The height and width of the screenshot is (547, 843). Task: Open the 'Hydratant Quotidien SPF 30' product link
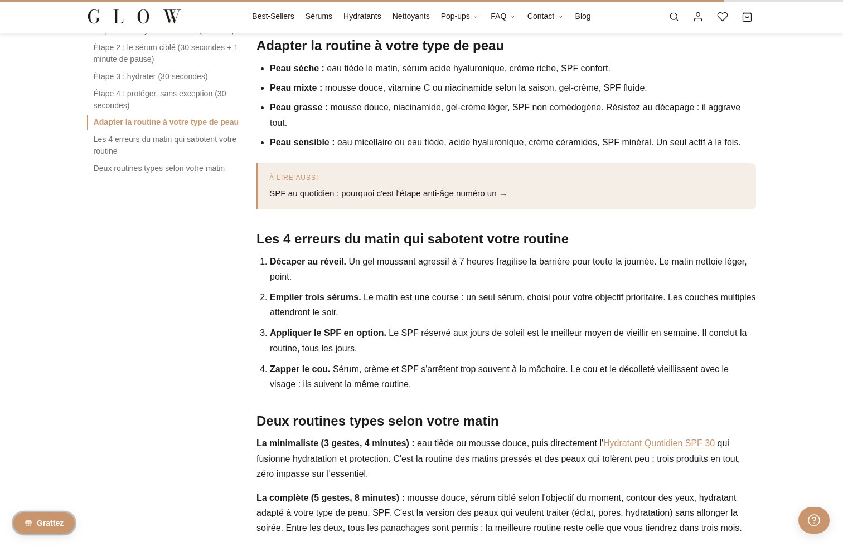coord(659,443)
